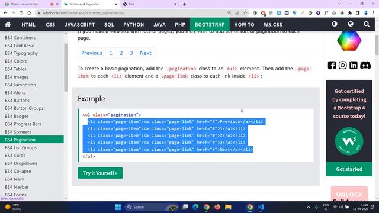Open Task View on taskbar

[185, 207]
